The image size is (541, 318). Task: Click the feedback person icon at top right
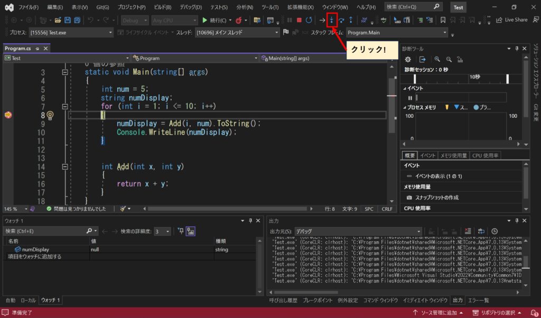coord(536,20)
